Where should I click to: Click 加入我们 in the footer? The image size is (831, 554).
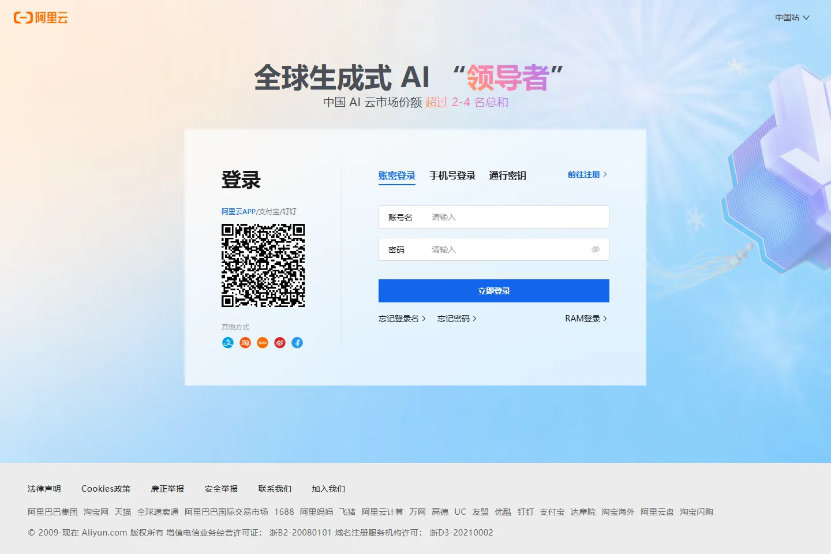tap(329, 489)
